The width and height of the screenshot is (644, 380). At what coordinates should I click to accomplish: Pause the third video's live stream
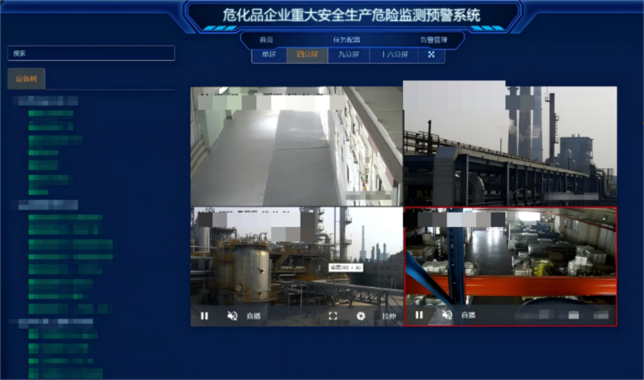[x=205, y=316]
